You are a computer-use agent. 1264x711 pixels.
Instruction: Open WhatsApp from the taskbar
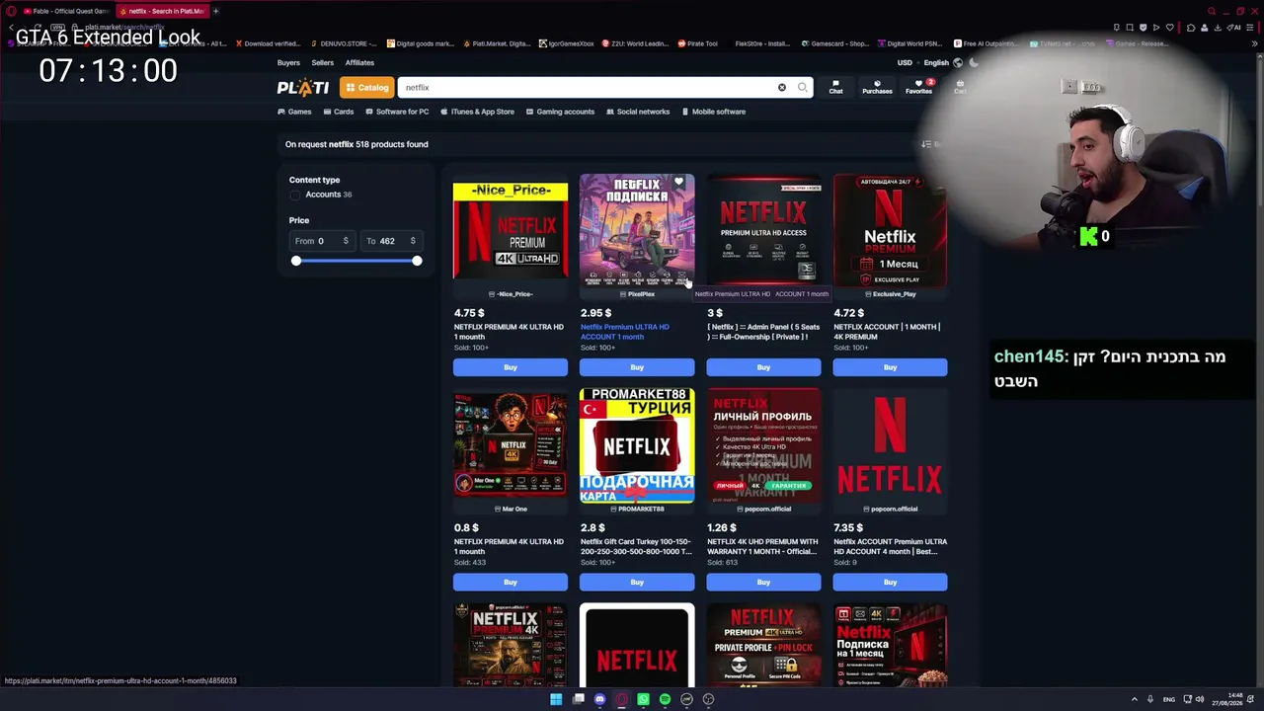click(x=643, y=699)
